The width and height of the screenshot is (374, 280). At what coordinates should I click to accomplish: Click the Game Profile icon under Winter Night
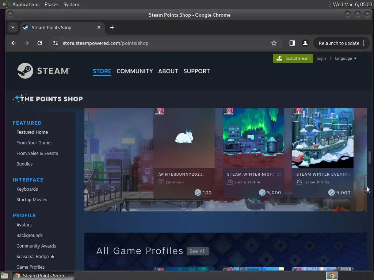coord(230,182)
